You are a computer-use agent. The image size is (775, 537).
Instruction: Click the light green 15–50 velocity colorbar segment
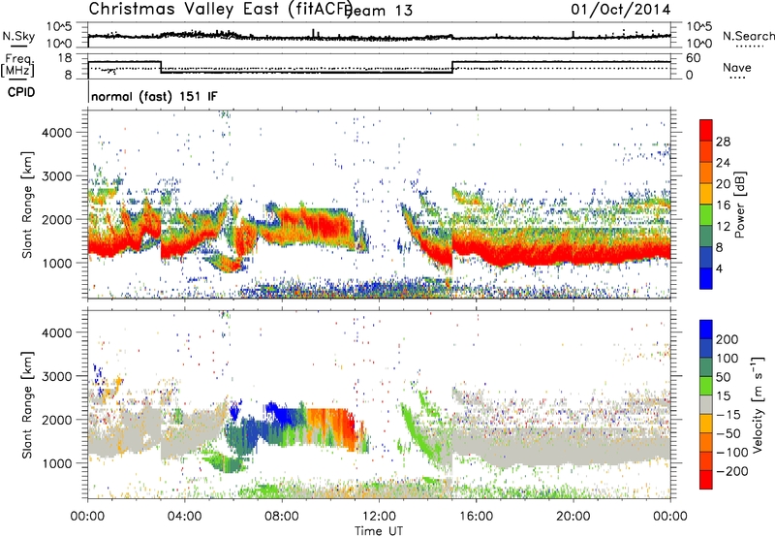point(706,386)
